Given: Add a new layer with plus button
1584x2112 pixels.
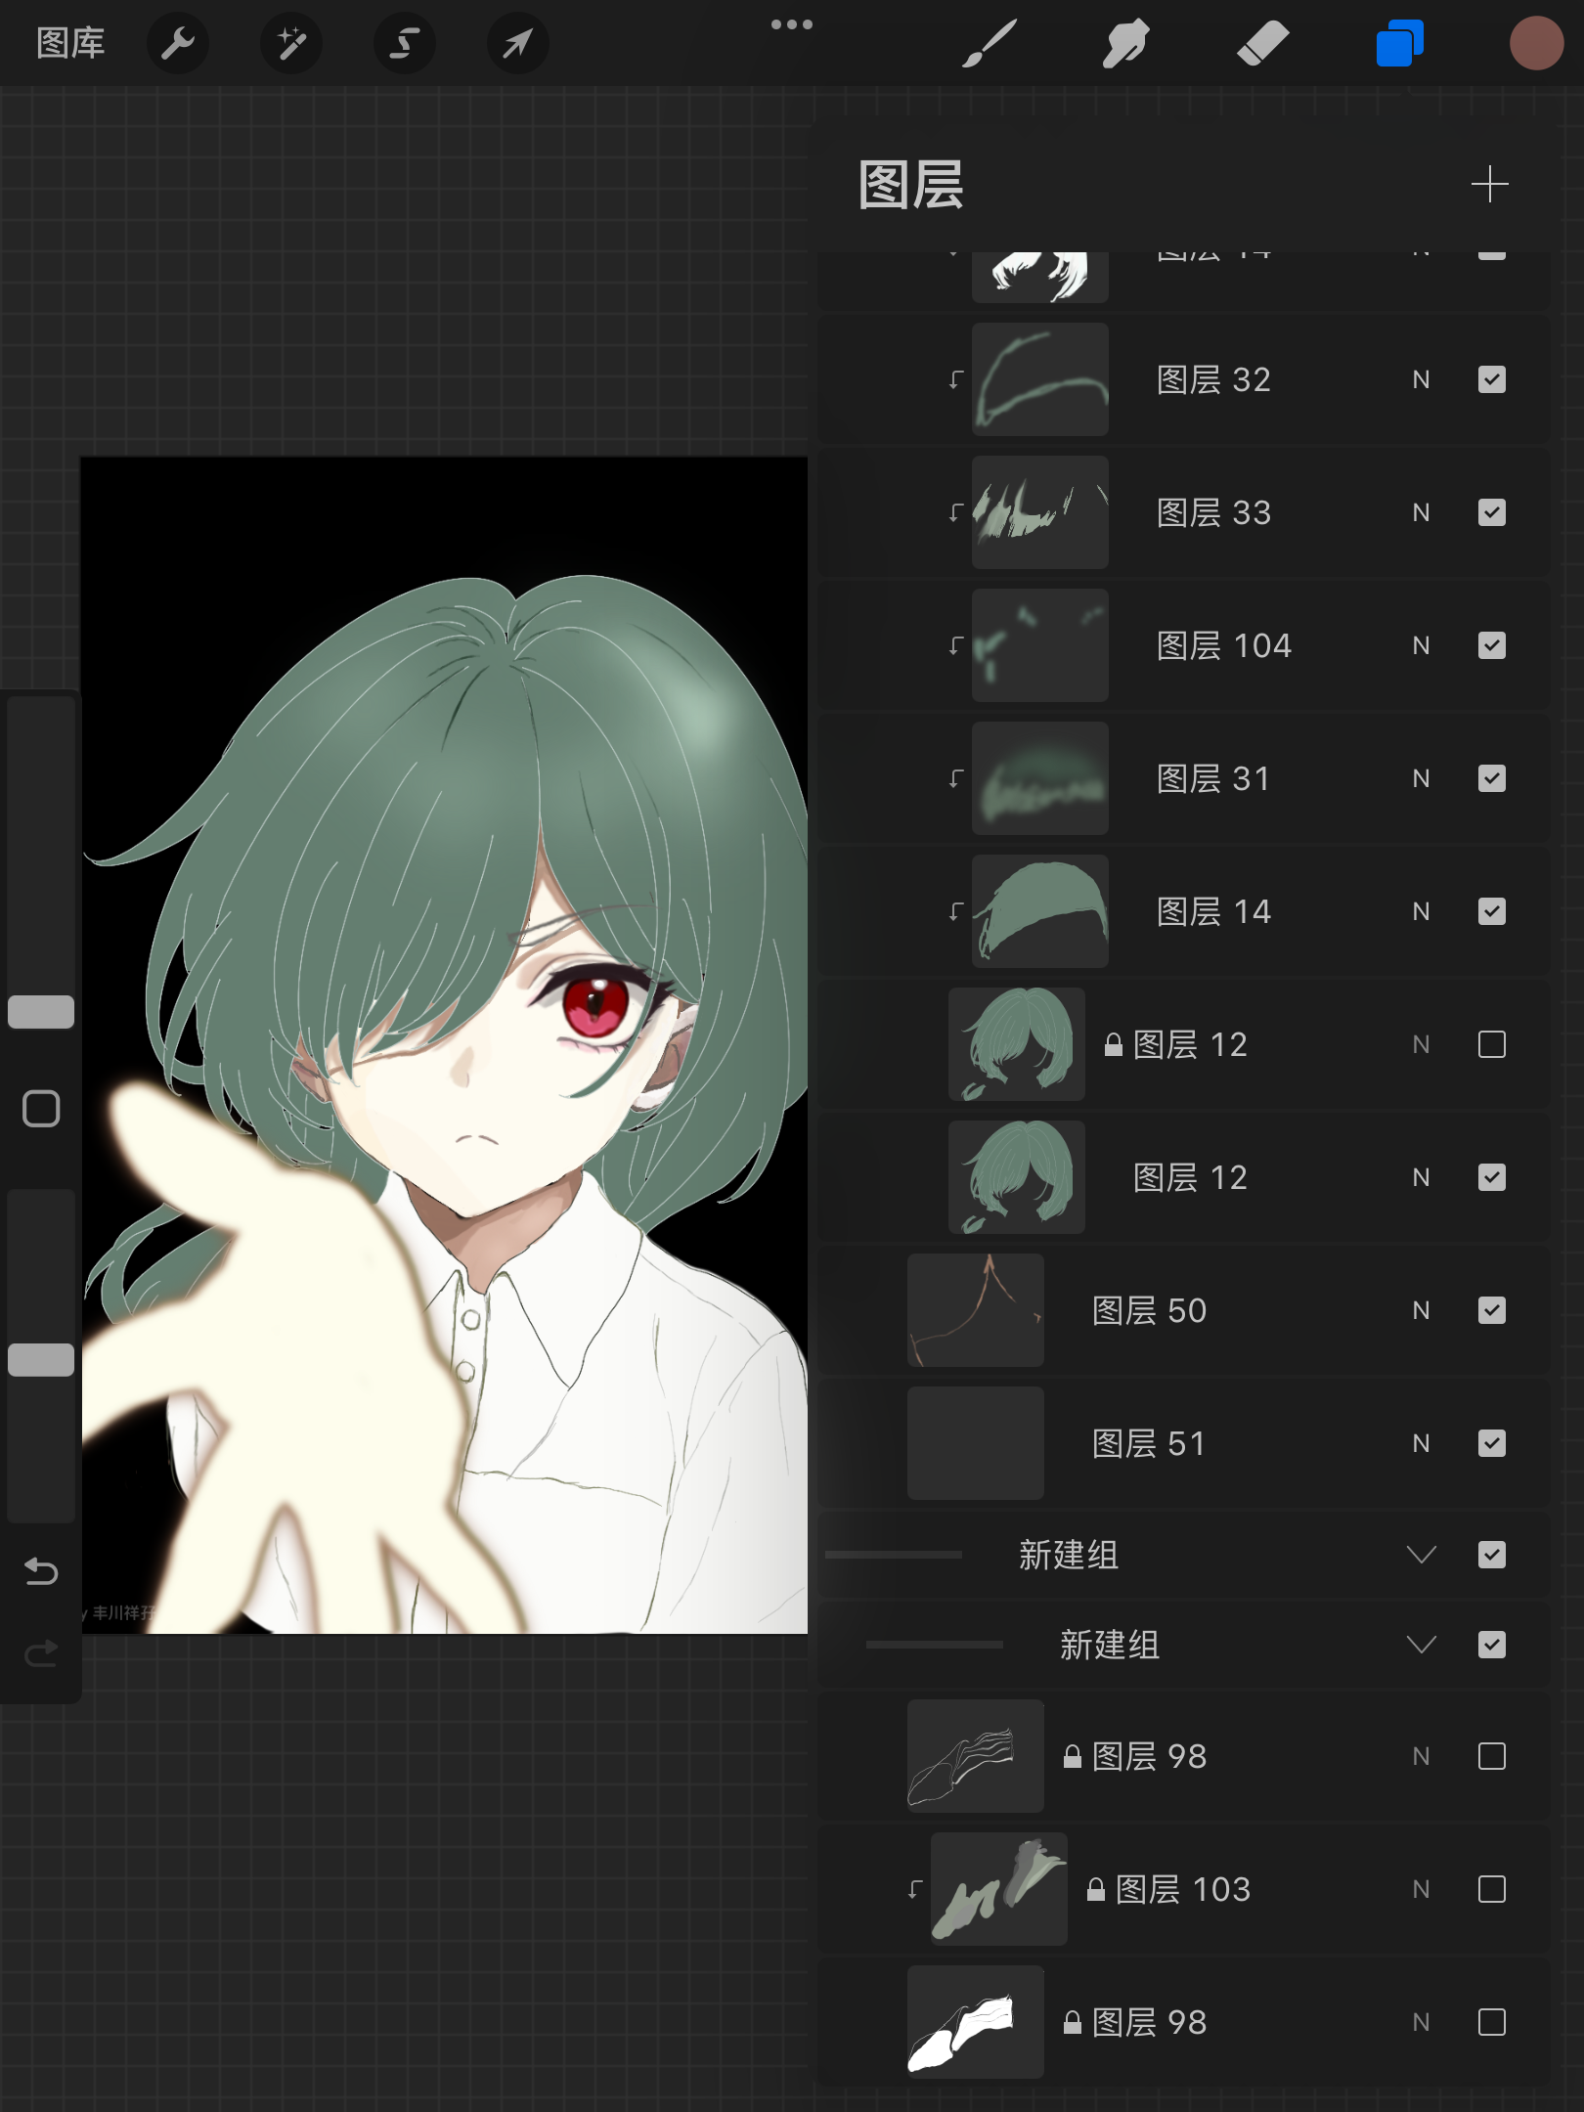Looking at the screenshot, I should point(1489,184).
